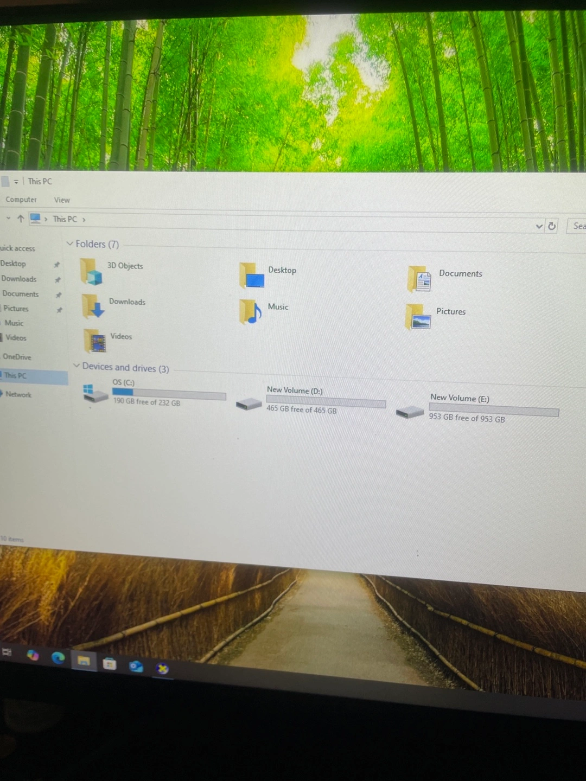Viewport: 586px width, 781px height.
Task: Click the New Volume (E:) storage usage bar
Action: pyautogui.click(x=494, y=410)
